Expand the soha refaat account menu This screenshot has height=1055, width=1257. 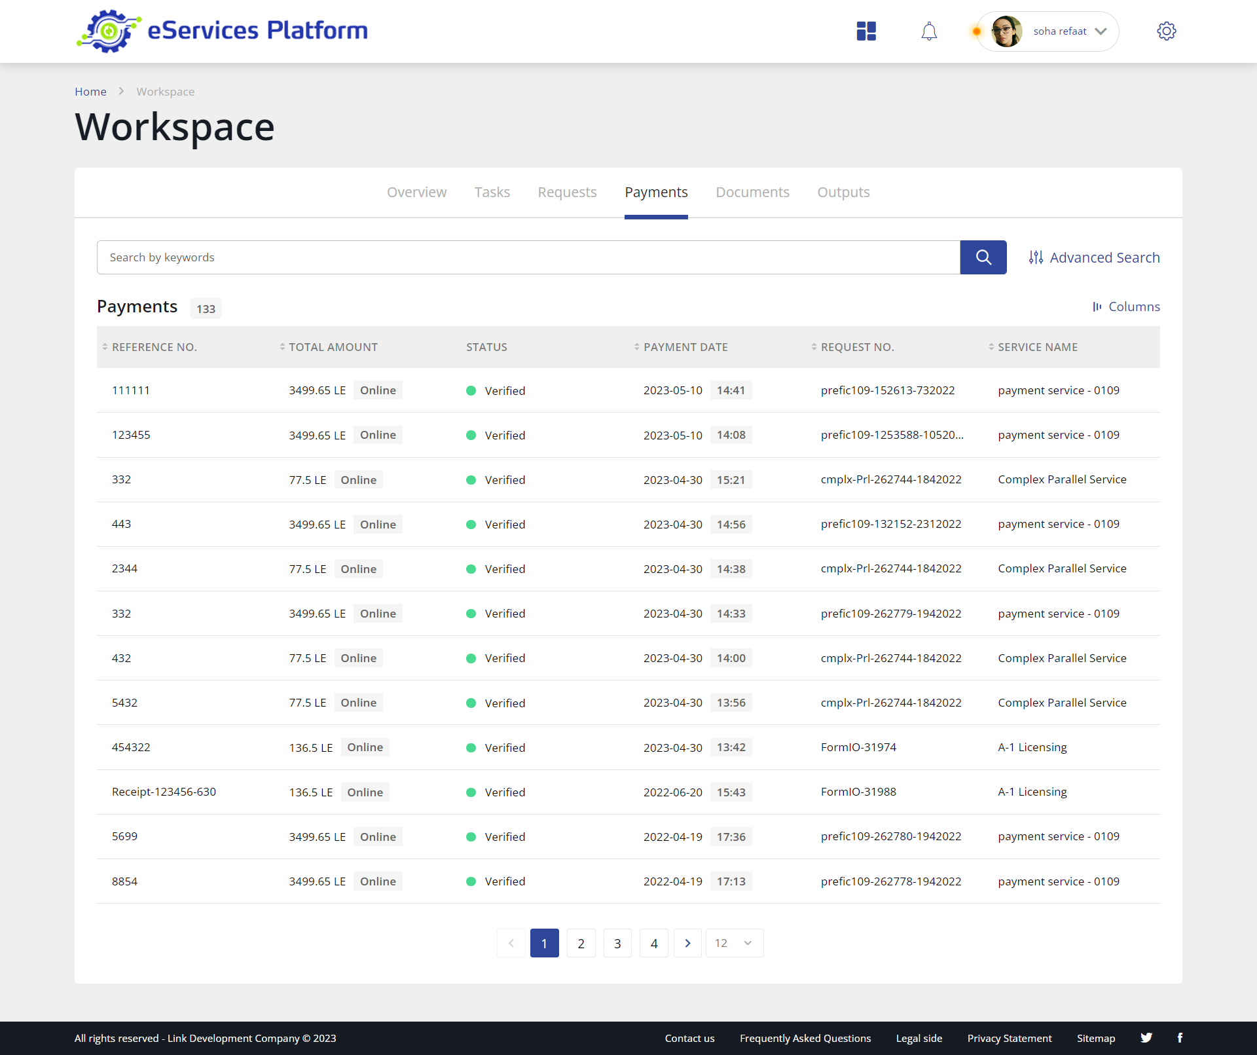pyautogui.click(x=1102, y=31)
